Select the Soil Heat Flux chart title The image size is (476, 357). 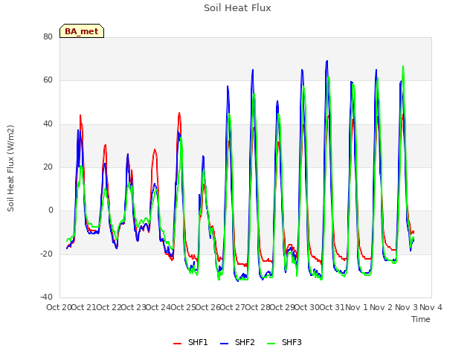point(237,8)
